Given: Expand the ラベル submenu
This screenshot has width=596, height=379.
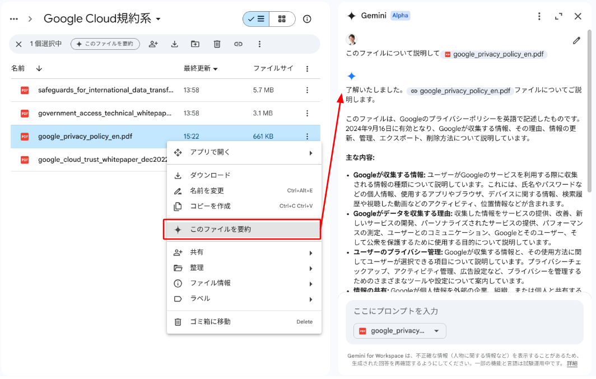Looking at the screenshot, I should [244, 298].
